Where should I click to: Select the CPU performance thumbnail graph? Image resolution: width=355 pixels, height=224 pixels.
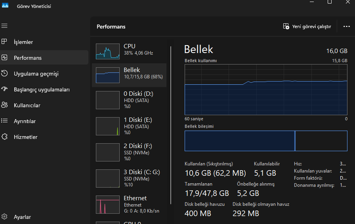tap(107, 51)
